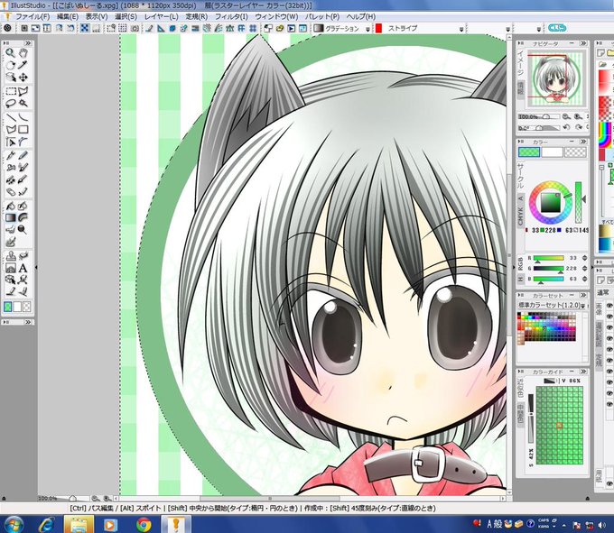Select the Hand pan tool
This screenshot has width=614, height=533.
pyautogui.click(x=23, y=53)
